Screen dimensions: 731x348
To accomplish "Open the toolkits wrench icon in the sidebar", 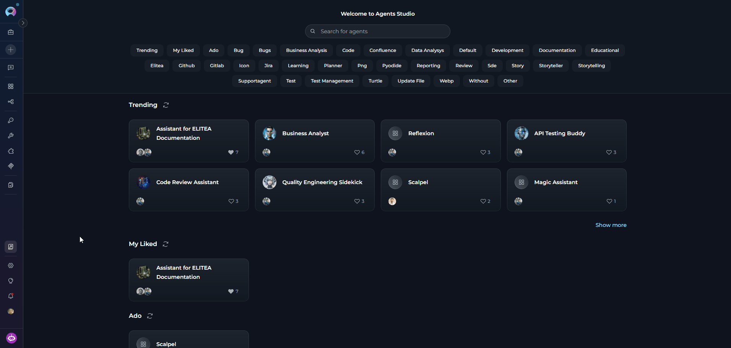I will coord(11,136).
